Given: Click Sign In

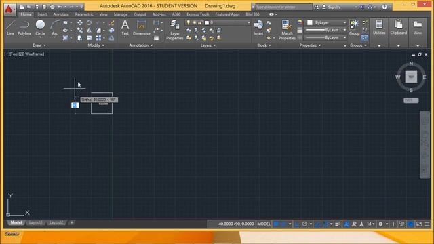Looking at the screenshot, I should point(331,7).
